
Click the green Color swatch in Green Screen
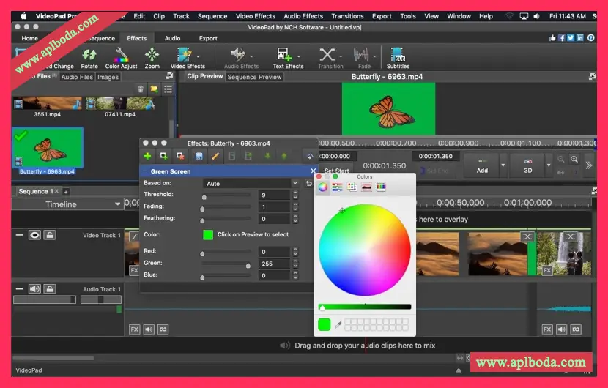(x=208, y=234)
